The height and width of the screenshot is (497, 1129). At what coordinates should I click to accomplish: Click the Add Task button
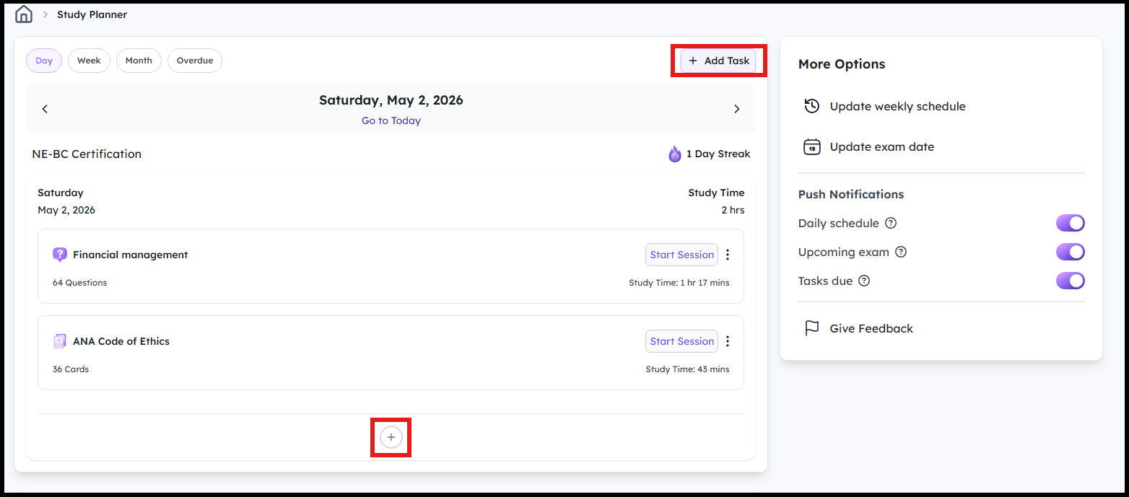(x=718, y=61)
